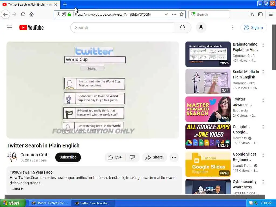
Task: Click the green padlock security icon
Action: click(69, 15)
